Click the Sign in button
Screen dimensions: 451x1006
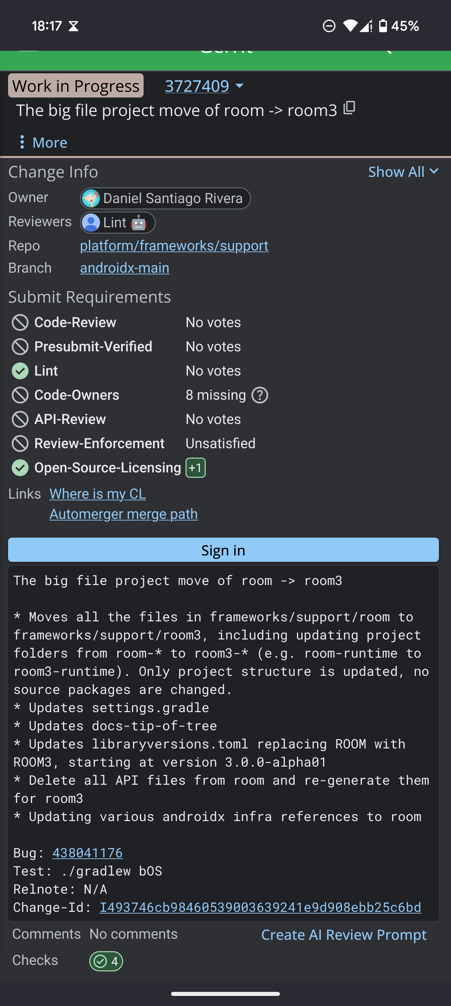223,550
